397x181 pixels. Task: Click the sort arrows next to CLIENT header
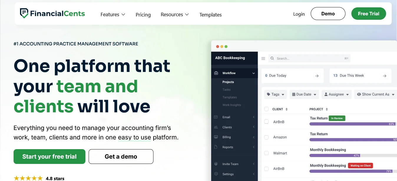[x=287, y=109]
